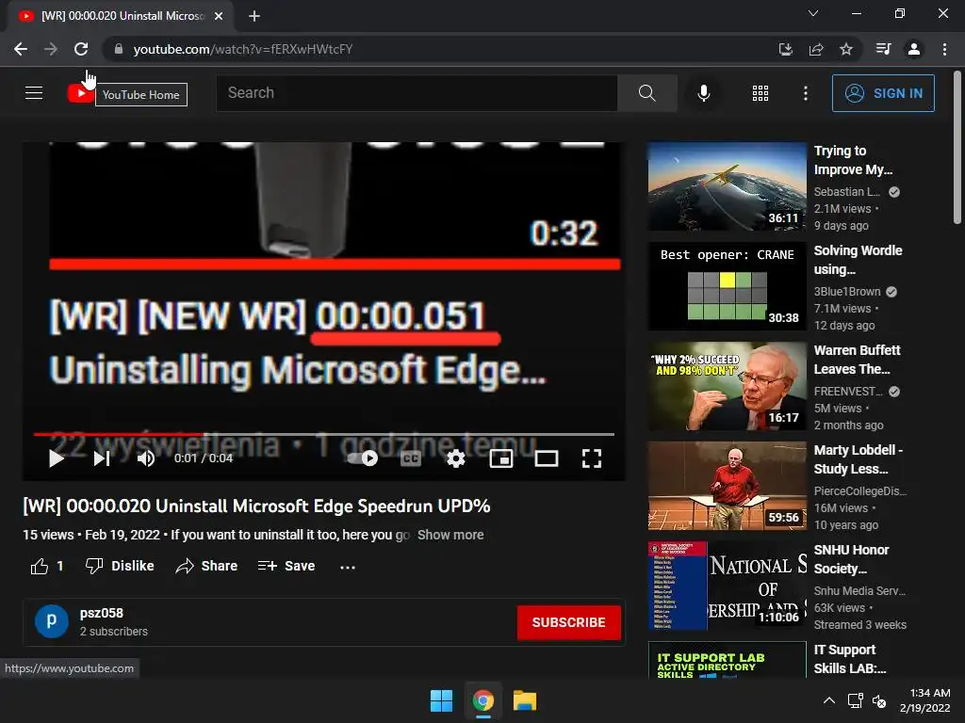965x723 pixels.
Task: Focus the YouTube search field
Action: 417,93
